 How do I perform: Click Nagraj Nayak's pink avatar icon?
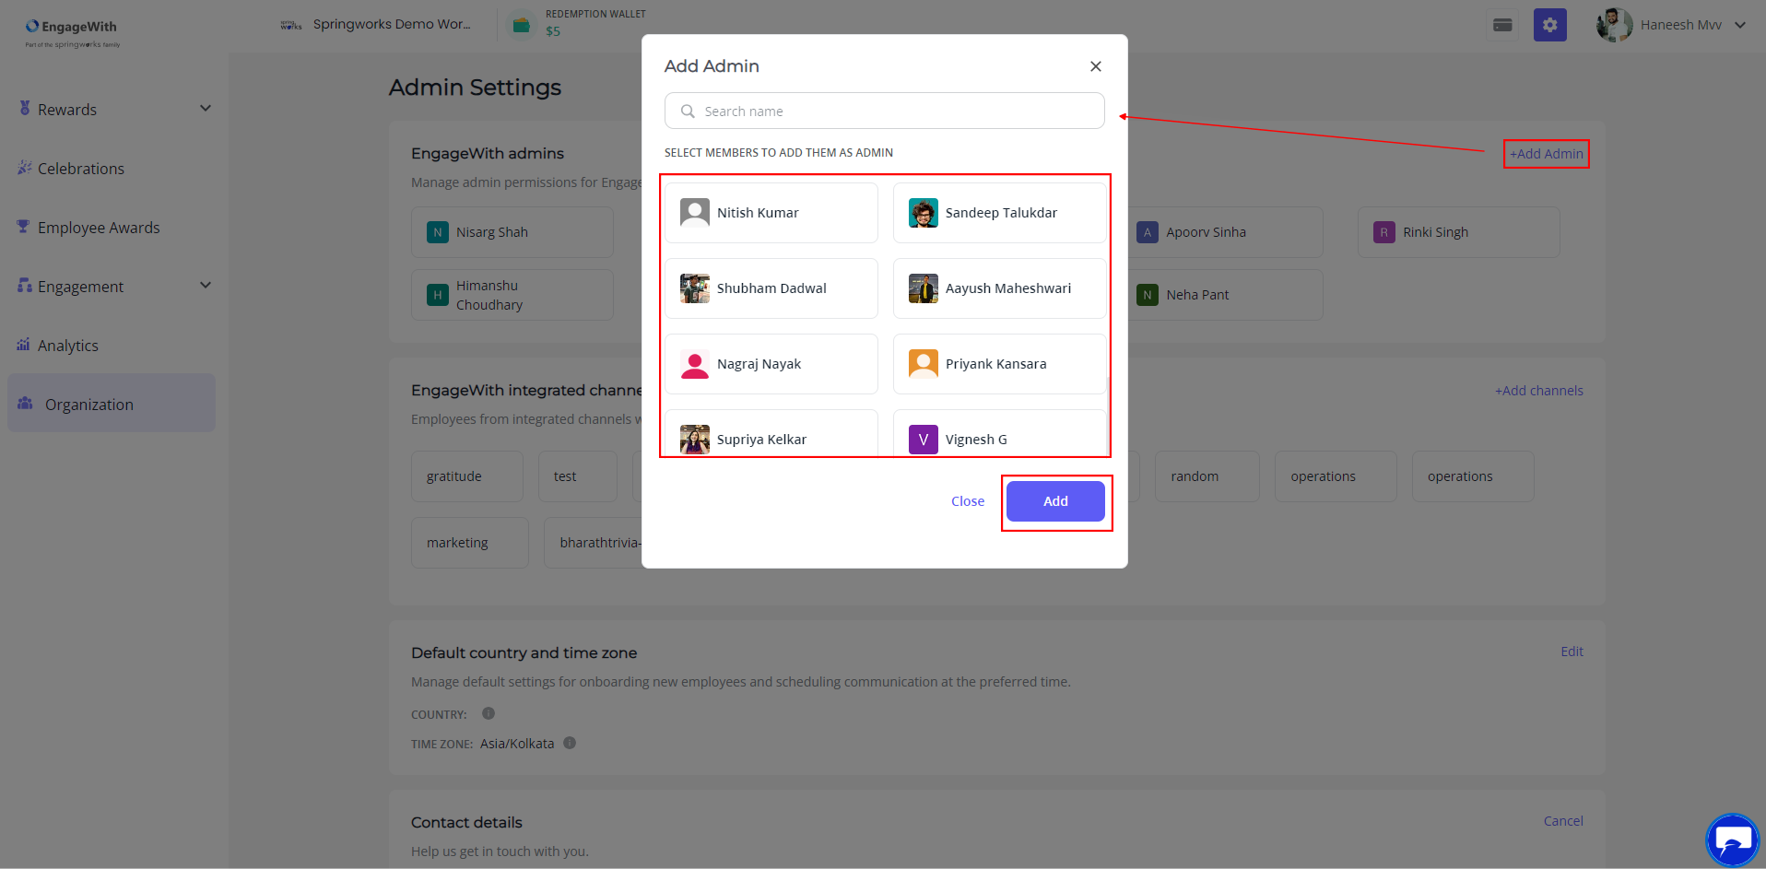pyautogui.click(x=695, y=364)
